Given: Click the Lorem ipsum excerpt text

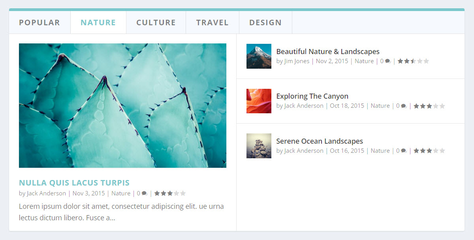Looking at the screenshot, I should pyautogui.click(x=121, y=212).
